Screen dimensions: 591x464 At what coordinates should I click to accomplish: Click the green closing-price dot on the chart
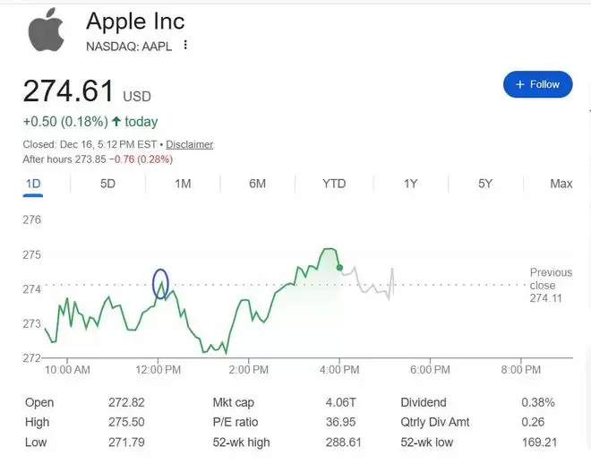pos(339,267)
